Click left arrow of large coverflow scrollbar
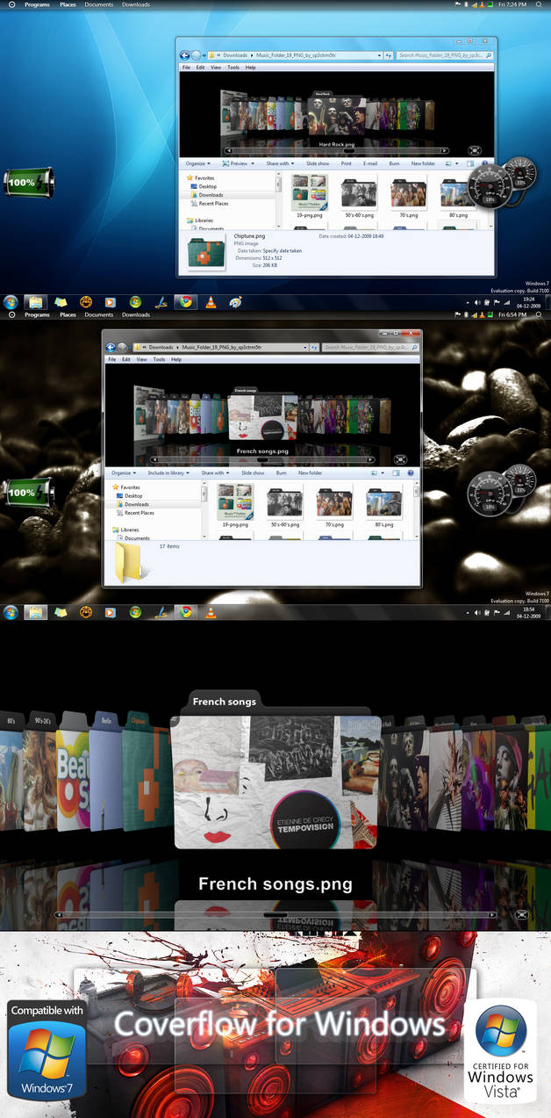Image resolution: width=551 pixels, height=1118 pixels. 58,914
